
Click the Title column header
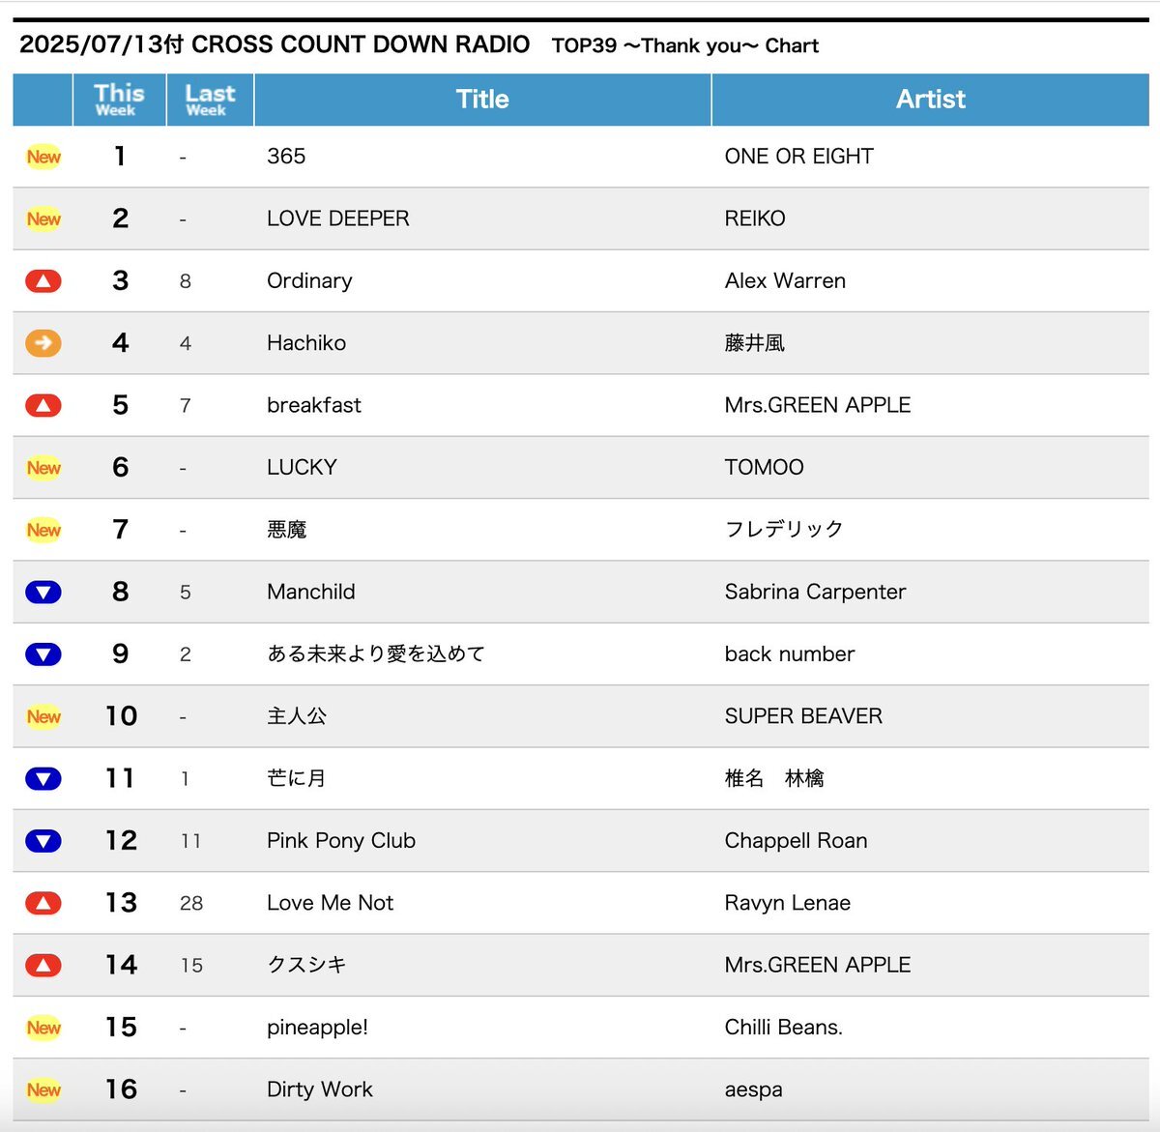482,100
